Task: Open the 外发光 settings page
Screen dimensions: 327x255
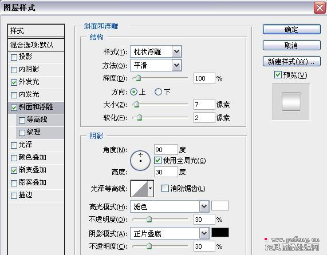Action: click(x=29, y=82)
